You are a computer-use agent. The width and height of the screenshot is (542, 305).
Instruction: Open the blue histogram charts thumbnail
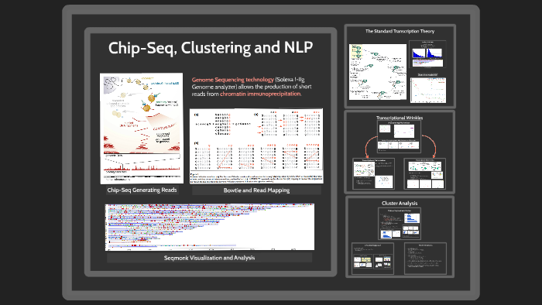pyautogui.click(x=427, y=54)
